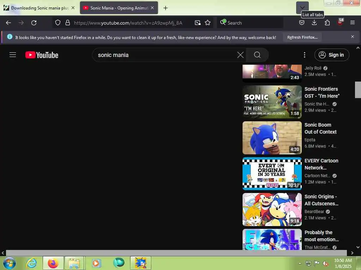Click the scroll up arrow of page
Viewport: 361px width, 270px height.
coord(358,48)
